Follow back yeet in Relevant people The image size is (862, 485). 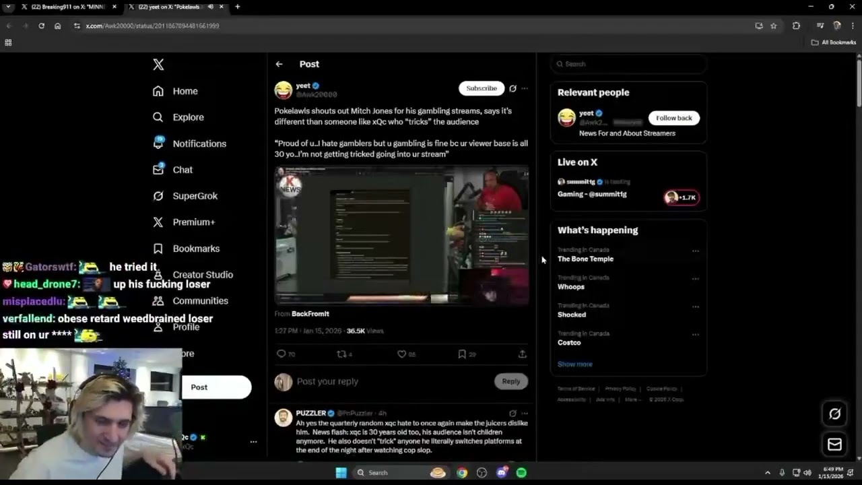674,118
